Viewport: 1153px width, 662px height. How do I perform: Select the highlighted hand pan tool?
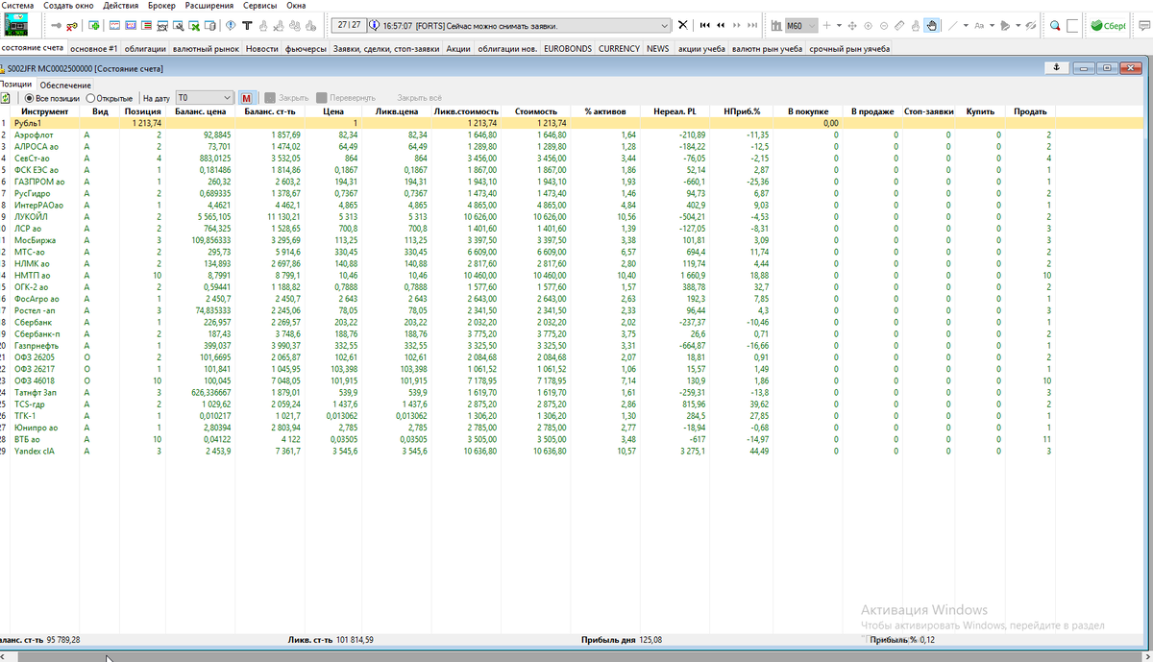[x=931, y=25]
